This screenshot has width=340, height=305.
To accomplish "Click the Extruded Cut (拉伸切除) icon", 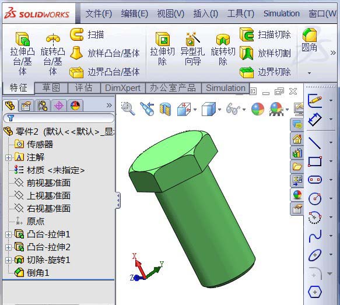I will pyautogui.click(x=162, y=39).
